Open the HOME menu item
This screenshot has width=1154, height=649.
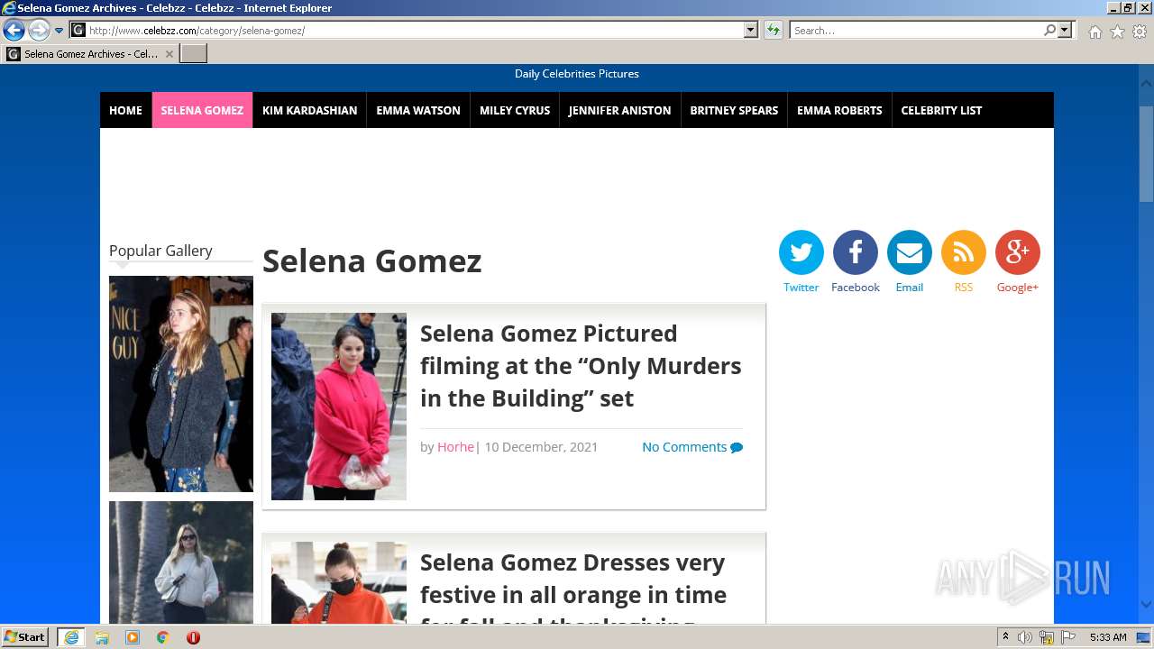125,110
